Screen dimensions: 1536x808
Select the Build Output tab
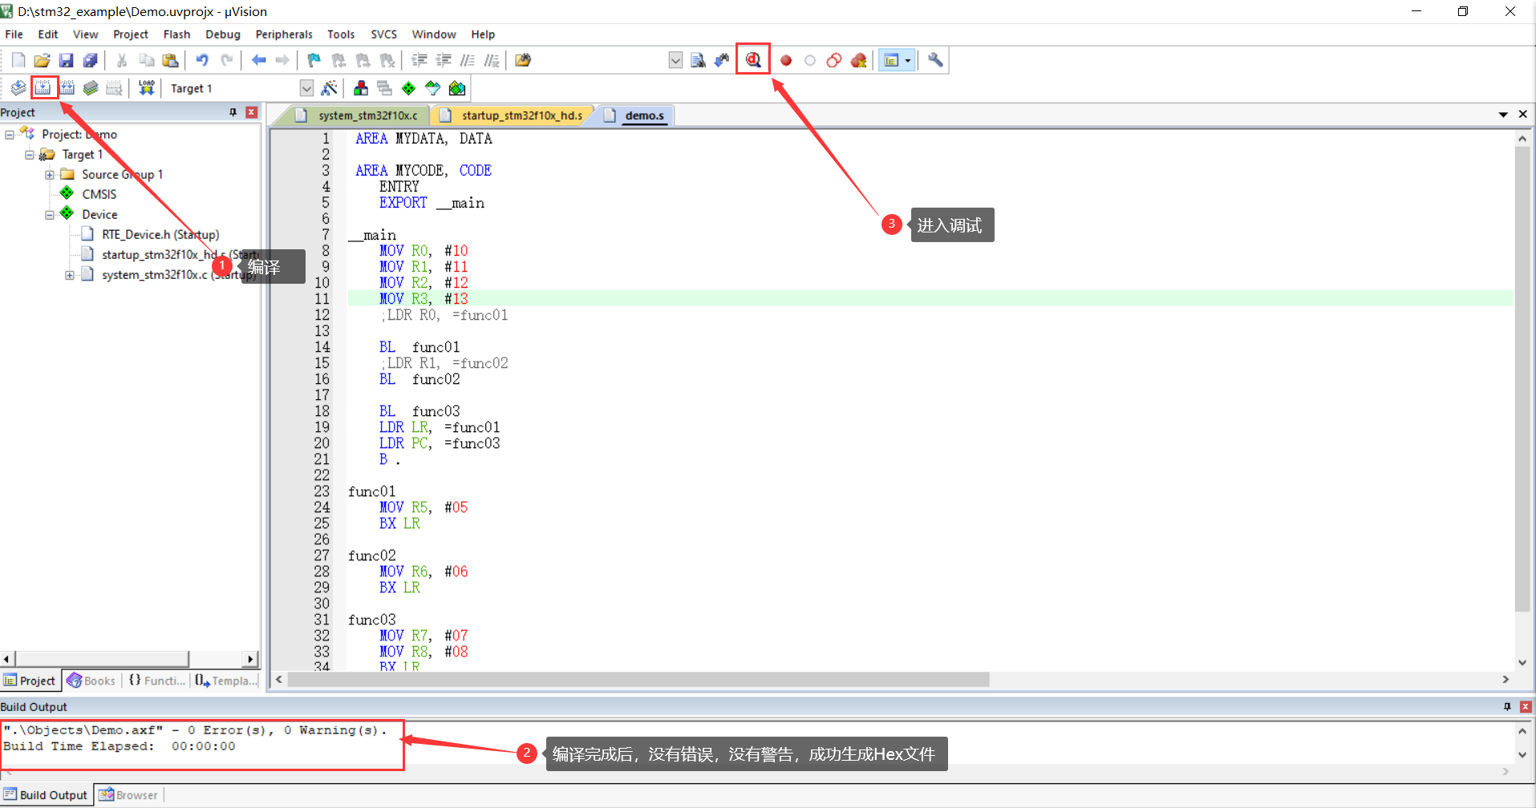click(x=46, y=795)
